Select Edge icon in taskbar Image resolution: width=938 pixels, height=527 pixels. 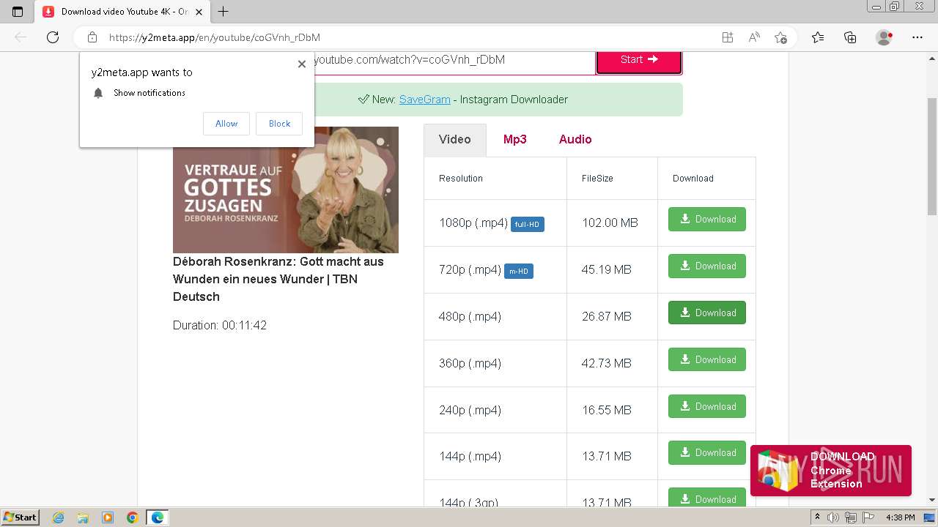(x=158, y=517)
